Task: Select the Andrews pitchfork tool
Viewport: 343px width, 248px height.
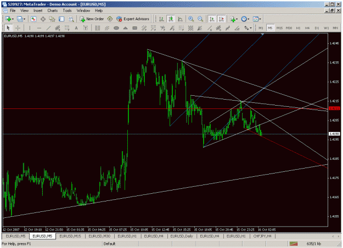Action: pos(107,28)
